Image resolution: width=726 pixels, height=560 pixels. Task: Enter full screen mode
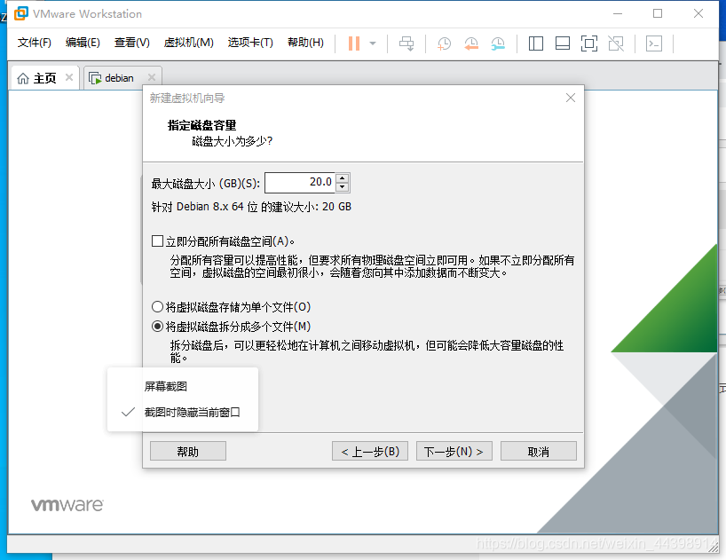pyautogui.click(x=588, y=43)
